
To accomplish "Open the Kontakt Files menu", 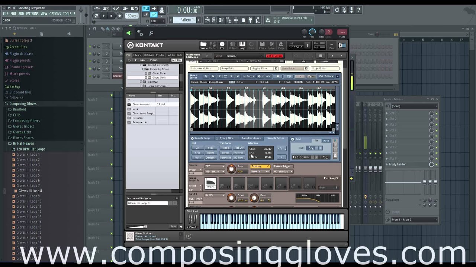I will [x=262, y=45].
